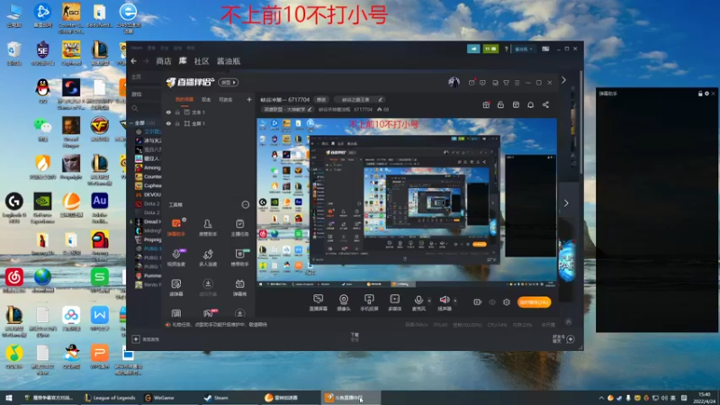Open WeGame from the taskbar
The image size is (720, 405).
click(159, 398)
